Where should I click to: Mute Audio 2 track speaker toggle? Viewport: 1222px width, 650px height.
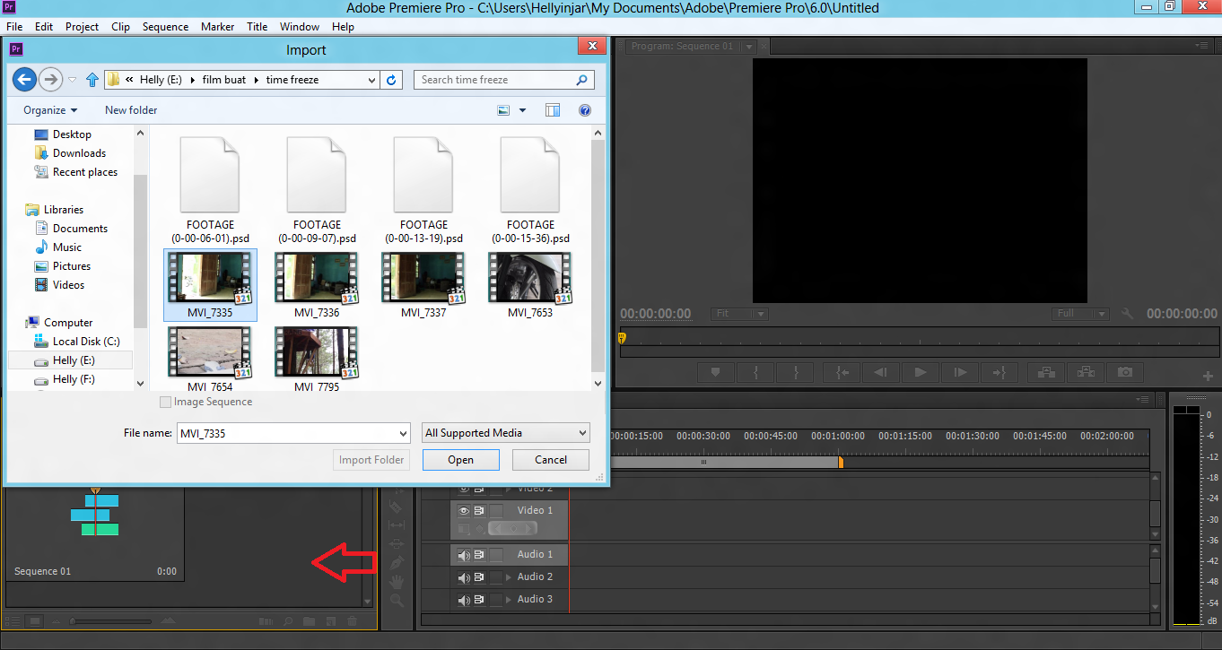tap(464, 577)
